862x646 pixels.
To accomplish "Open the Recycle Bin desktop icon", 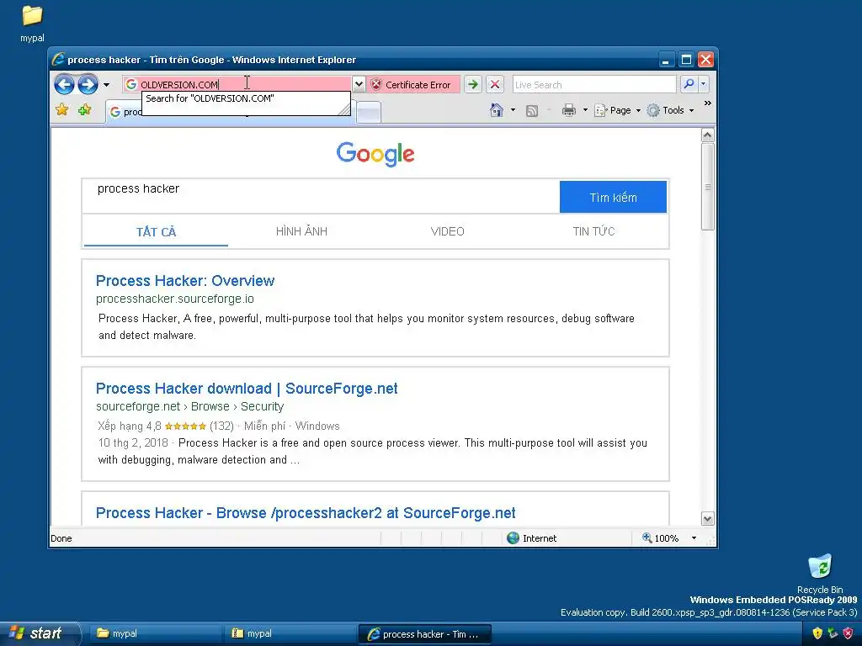I will [820, 574].
